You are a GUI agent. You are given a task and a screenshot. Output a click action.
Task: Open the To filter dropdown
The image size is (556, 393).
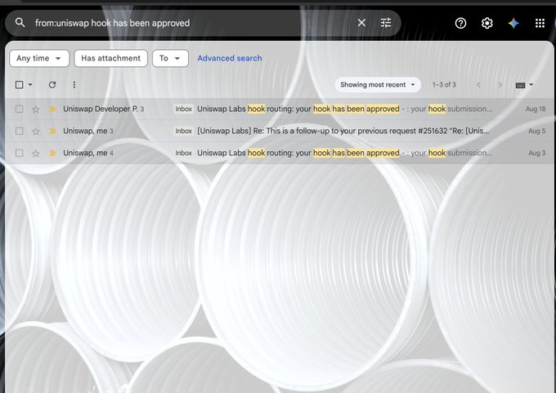tap(170, 58)
